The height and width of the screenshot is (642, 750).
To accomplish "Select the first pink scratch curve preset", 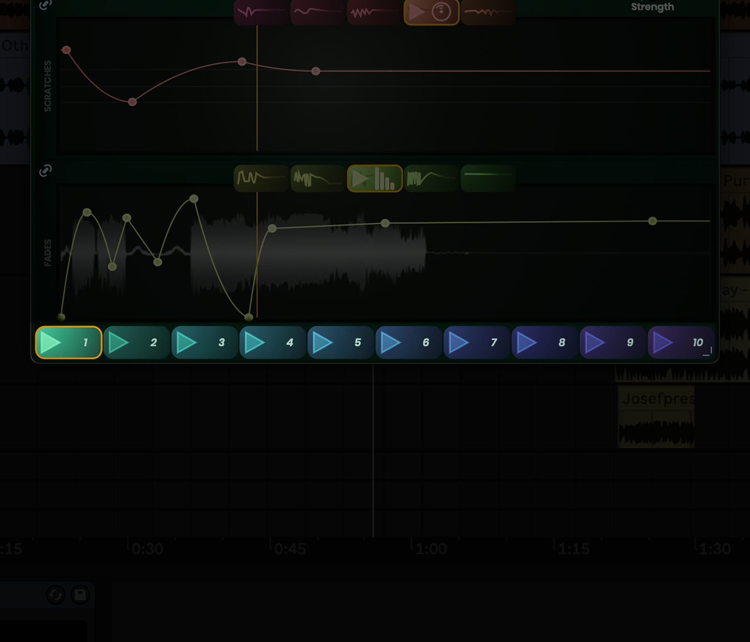I will pyautogui.click(x=261, y=12).
